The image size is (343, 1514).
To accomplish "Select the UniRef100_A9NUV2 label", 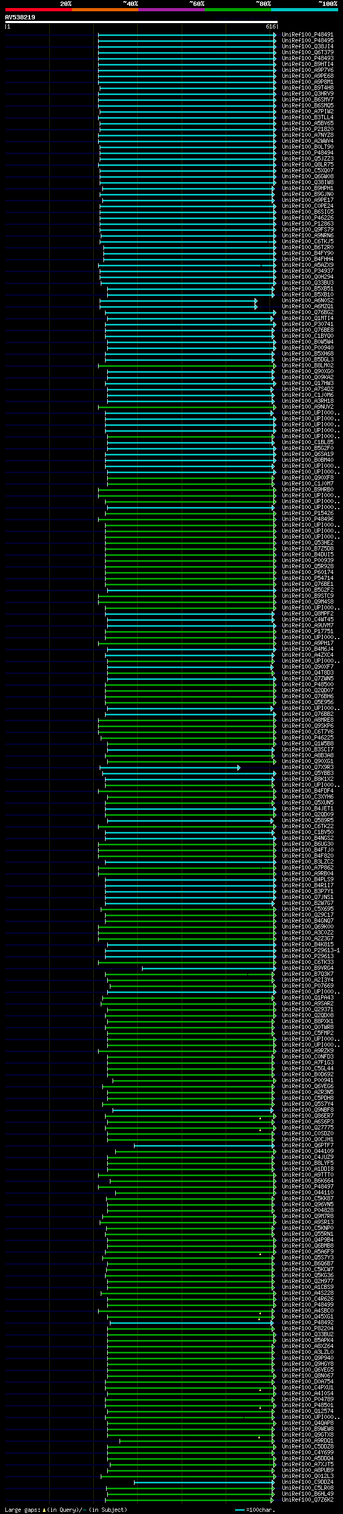I will pos(308,407).
